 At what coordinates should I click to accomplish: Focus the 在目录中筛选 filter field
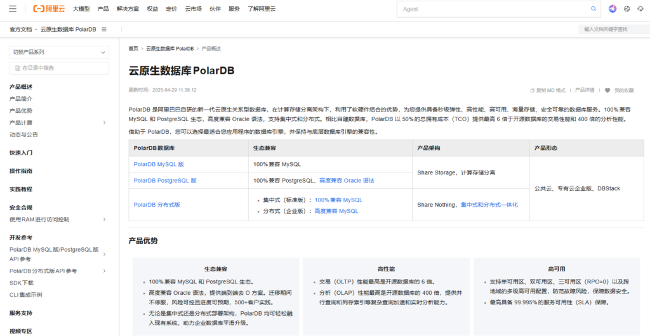pyautogui.click(x=59, y=68)
